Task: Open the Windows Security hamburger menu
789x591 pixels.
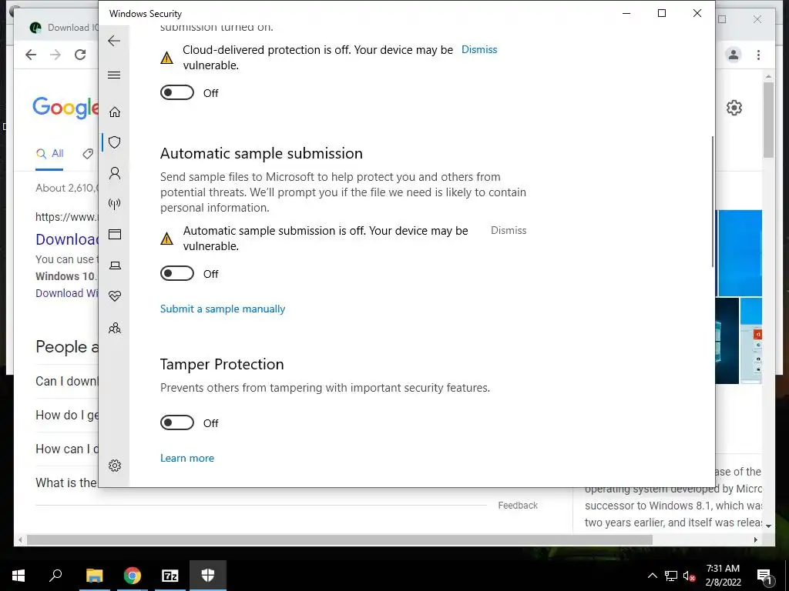Action: coord(114,75)
